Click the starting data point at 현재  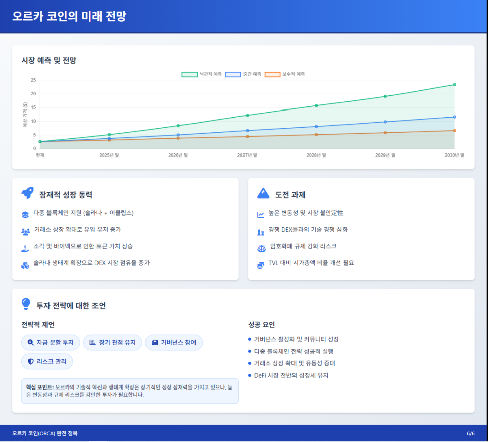[x=40, y=142]
